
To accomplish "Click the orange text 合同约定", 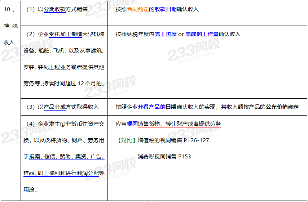I will click(138, 9).
